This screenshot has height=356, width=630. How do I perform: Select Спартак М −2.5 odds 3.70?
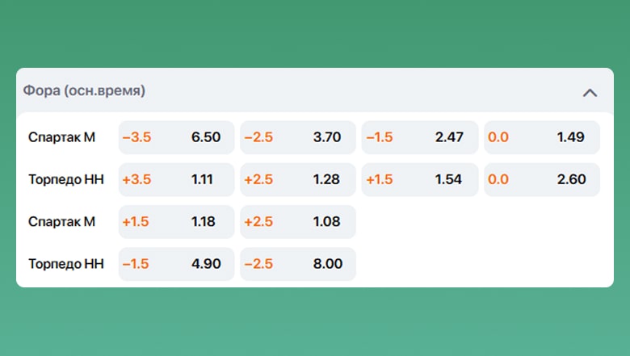point(297,137)
